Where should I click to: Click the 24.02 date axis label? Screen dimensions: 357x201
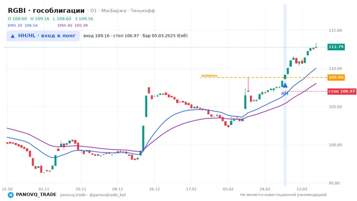pyautogui.click(x=265, y=189)
